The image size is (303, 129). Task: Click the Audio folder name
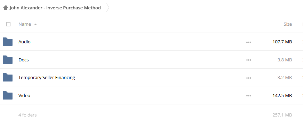(x=24, y=42)
